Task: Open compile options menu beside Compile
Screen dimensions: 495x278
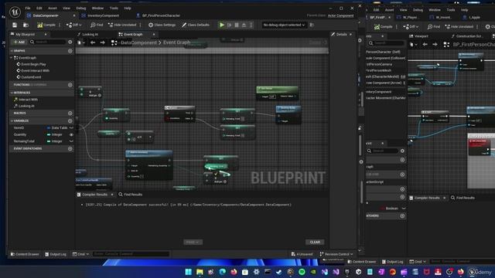Action: (60, 25)
